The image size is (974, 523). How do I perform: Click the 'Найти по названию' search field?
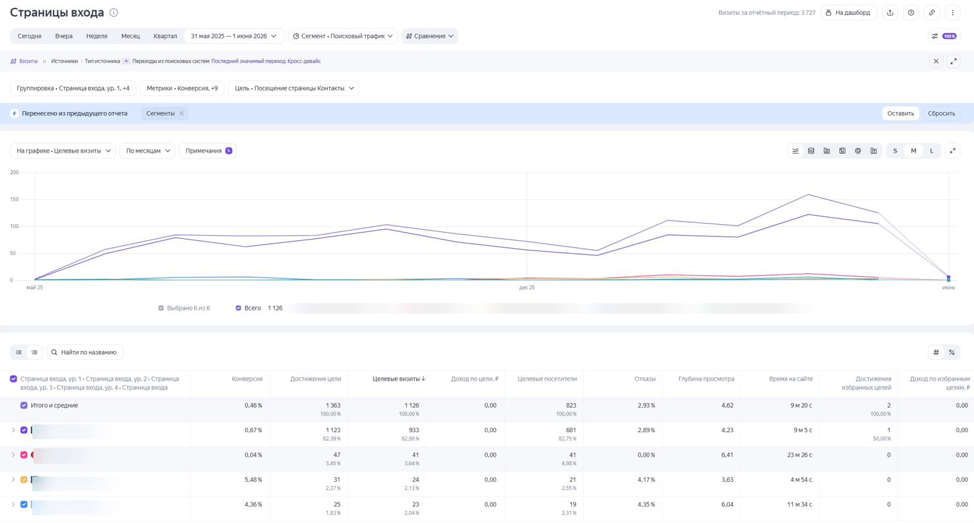(x=84, y=353)
